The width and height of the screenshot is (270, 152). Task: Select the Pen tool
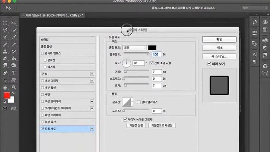(5, 73)
